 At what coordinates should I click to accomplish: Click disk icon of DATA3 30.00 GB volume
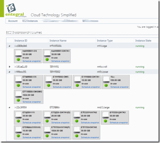(106, 115)
